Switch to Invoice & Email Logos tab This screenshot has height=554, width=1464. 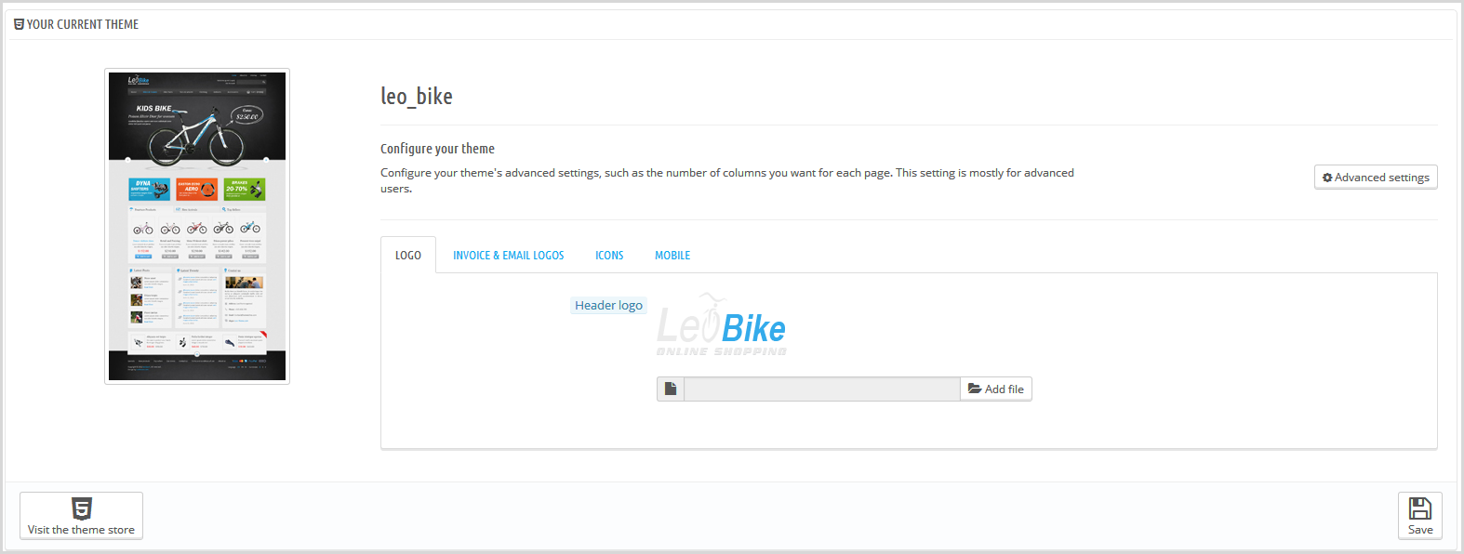point(509,256)
